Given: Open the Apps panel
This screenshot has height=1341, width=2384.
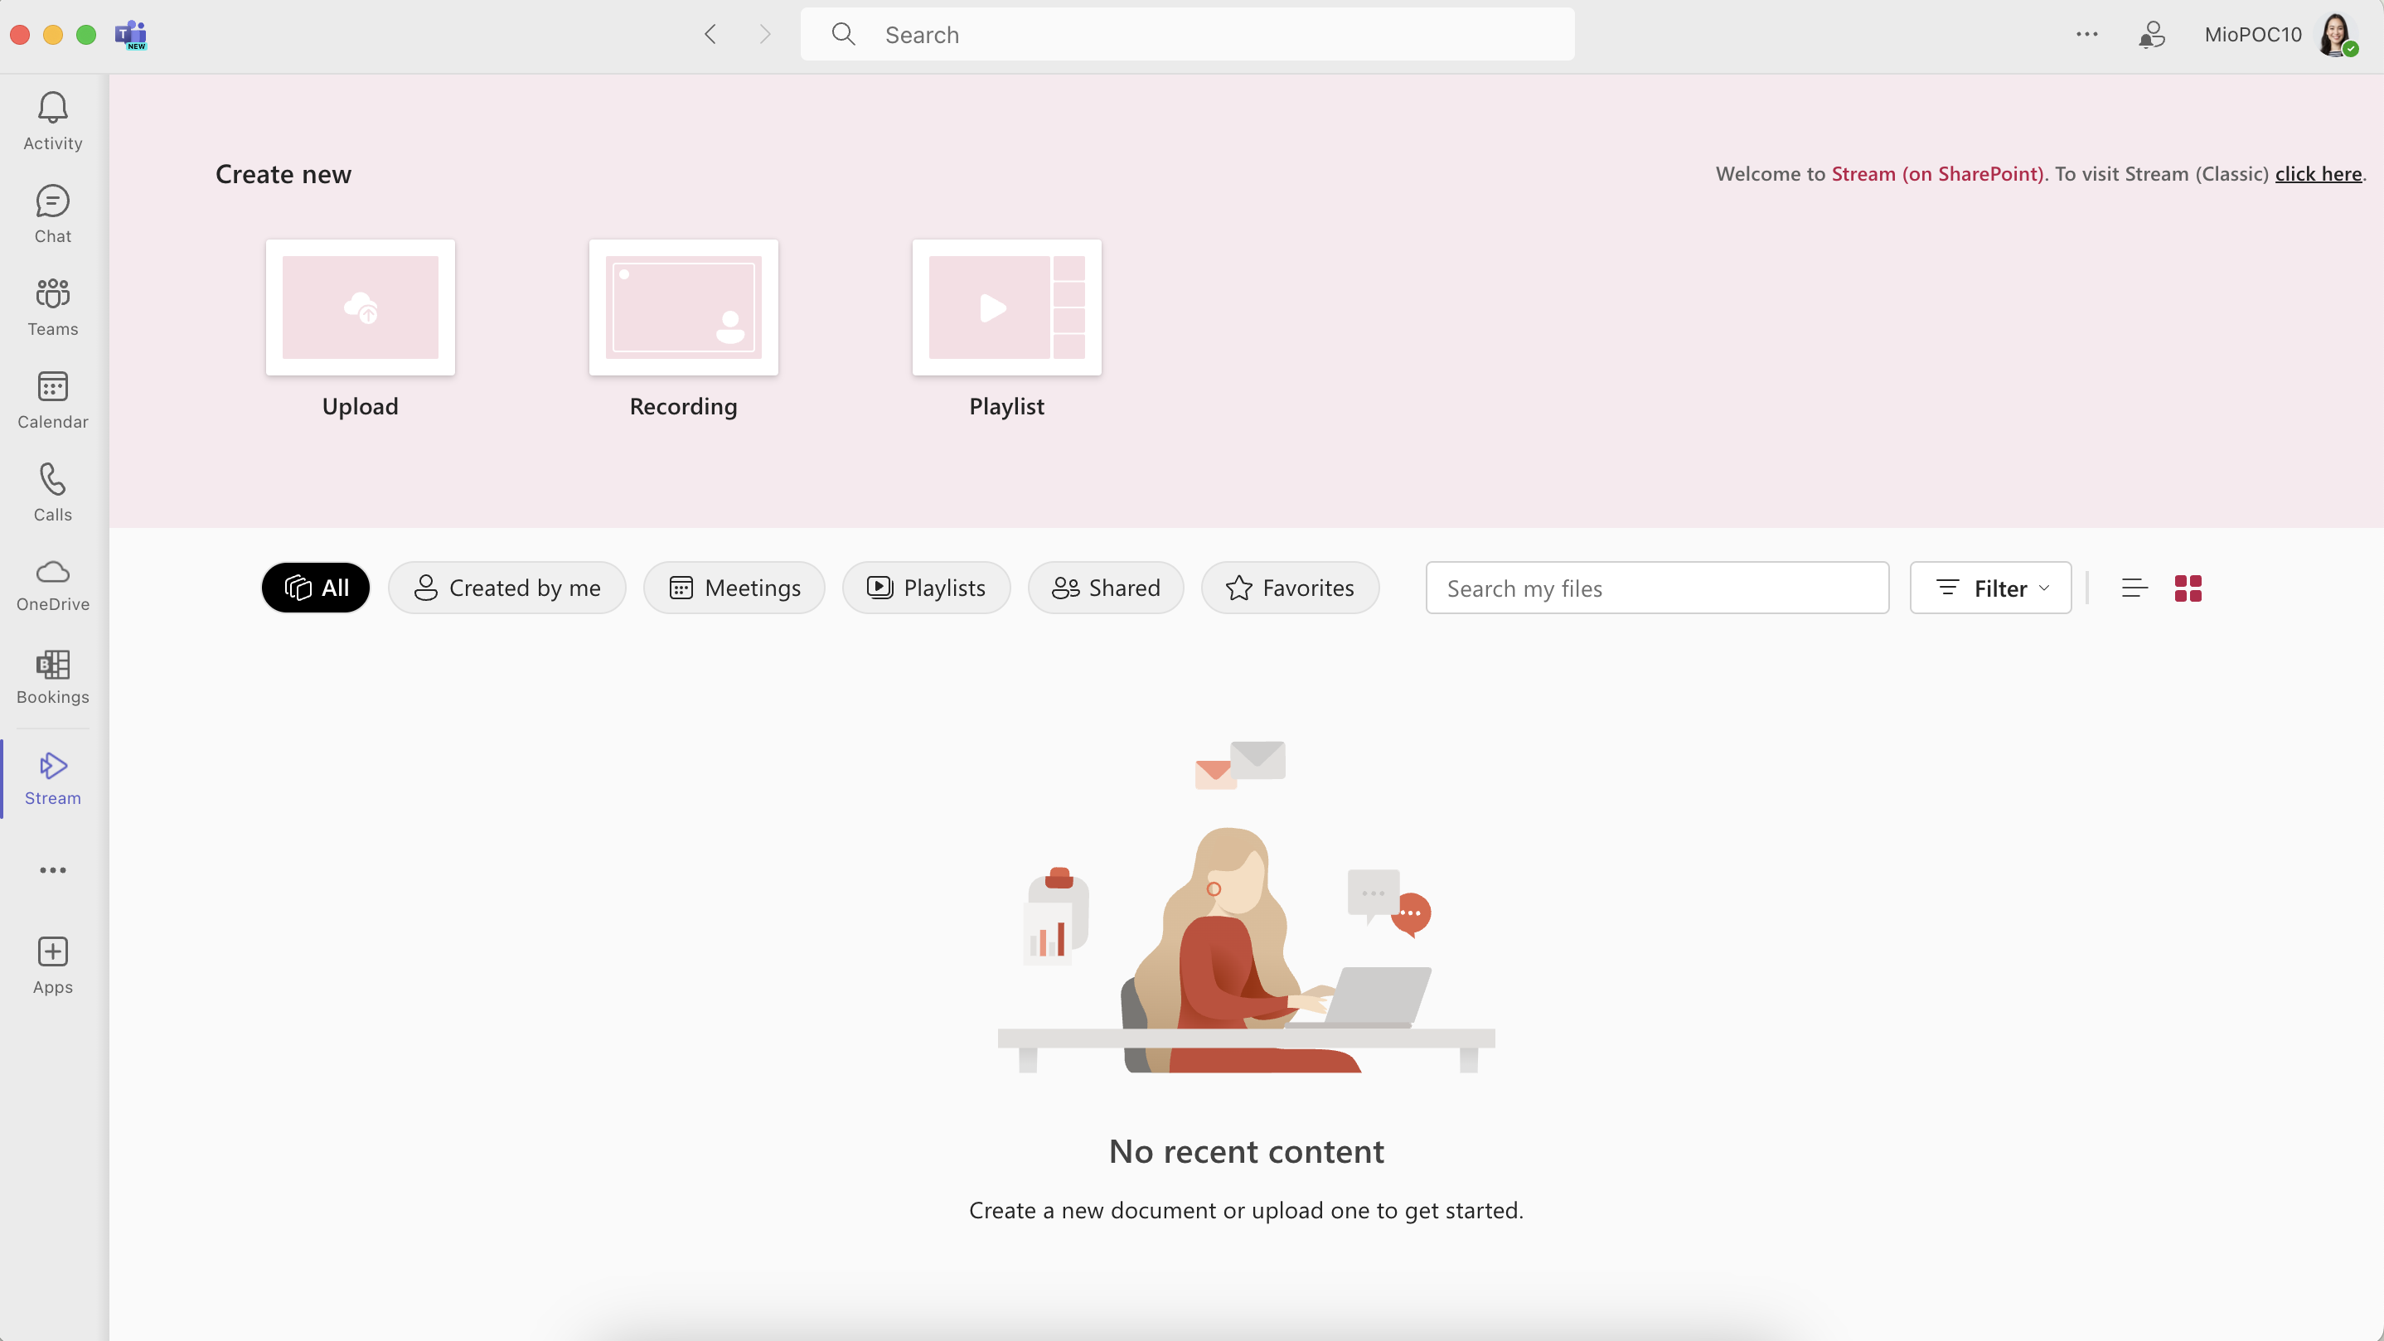Looking at the screenshot, I should point(52,963).
